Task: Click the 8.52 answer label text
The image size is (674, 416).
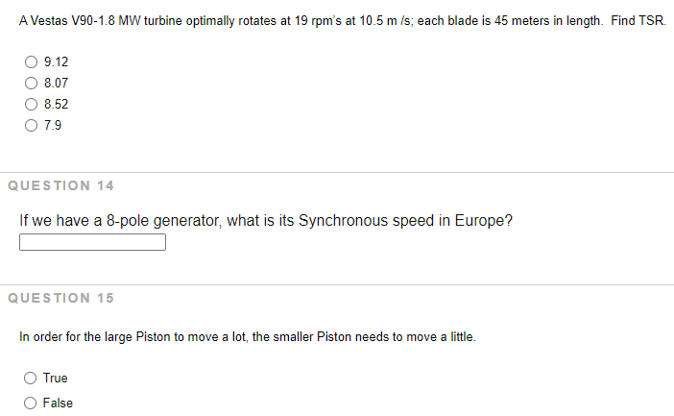Action: [56, 104]
